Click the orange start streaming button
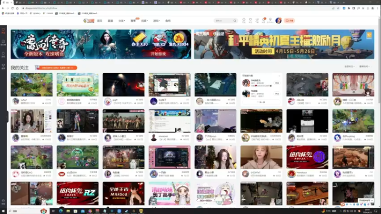The width and height of the screenshot is (381, 214). 289,20
